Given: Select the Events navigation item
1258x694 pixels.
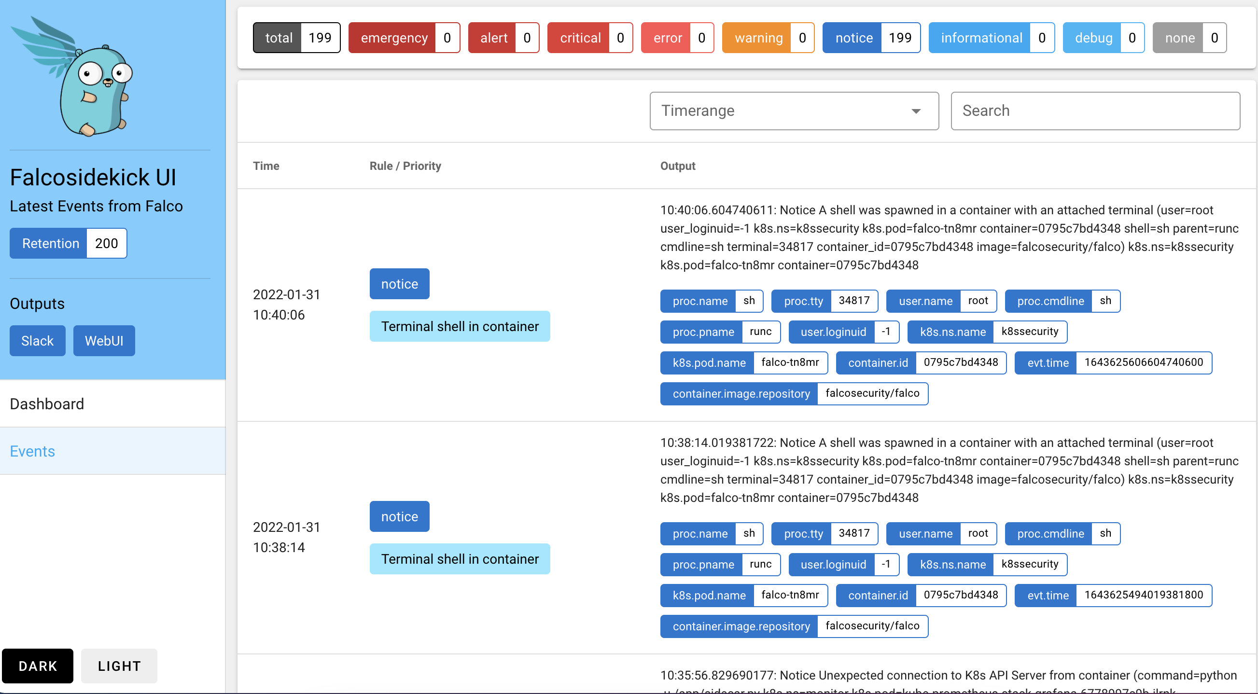Looking at the screenshot, I should click(32, 451).
